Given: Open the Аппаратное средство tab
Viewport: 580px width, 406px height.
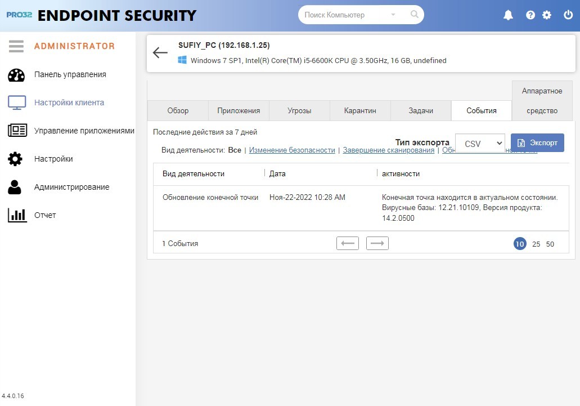Looking at the screenshot, I should (x=542, y=101).
